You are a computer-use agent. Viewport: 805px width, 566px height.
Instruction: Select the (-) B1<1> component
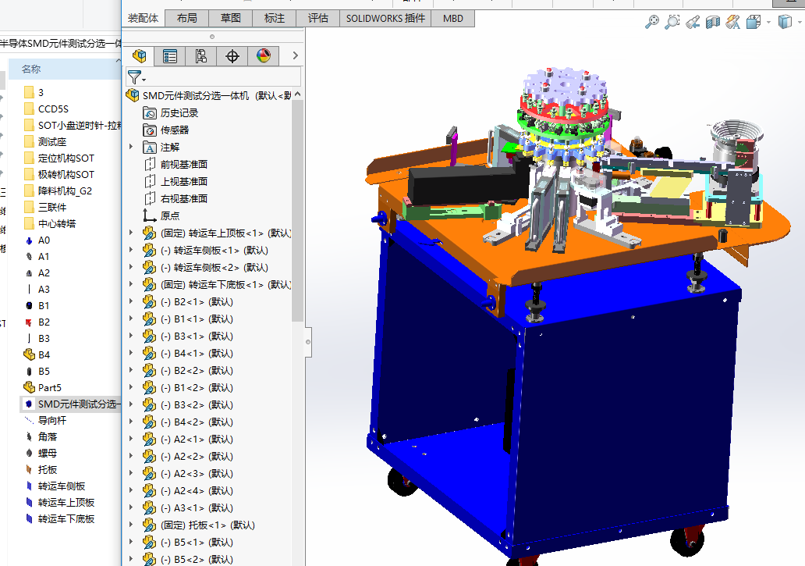pos(197,319)
